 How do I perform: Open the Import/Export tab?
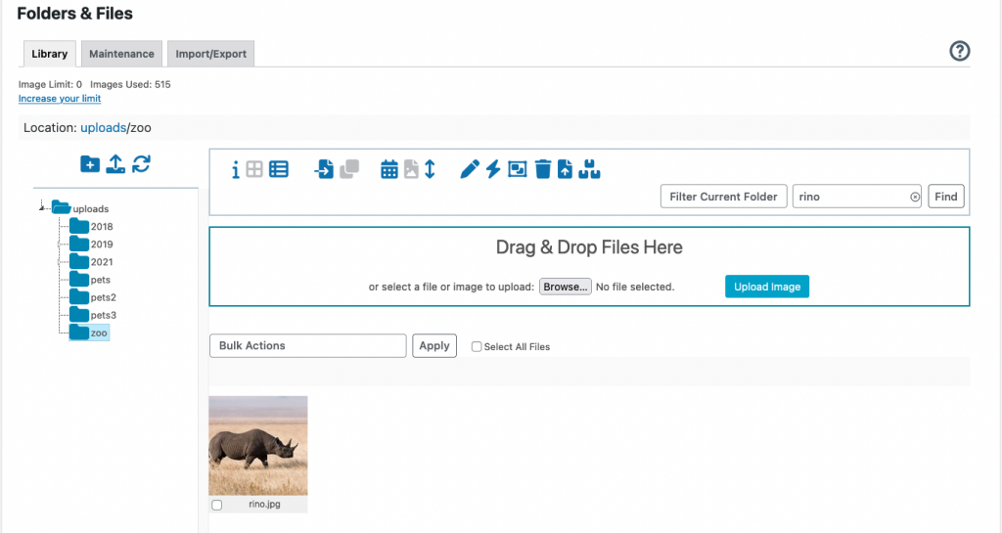point(211,54)
